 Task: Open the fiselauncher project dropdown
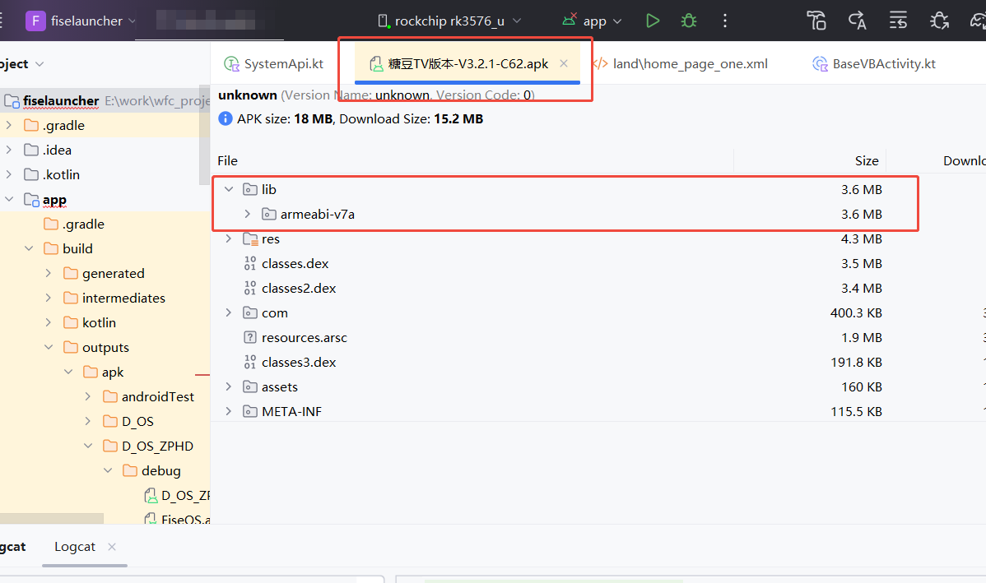coord(81,21)
